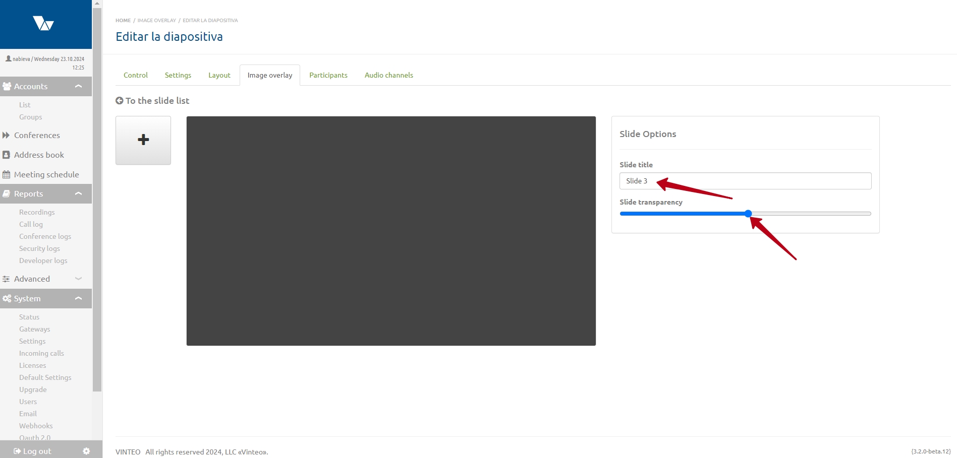
Task: Click the sidebar vertical scrollbar
Action: [97, 199]
